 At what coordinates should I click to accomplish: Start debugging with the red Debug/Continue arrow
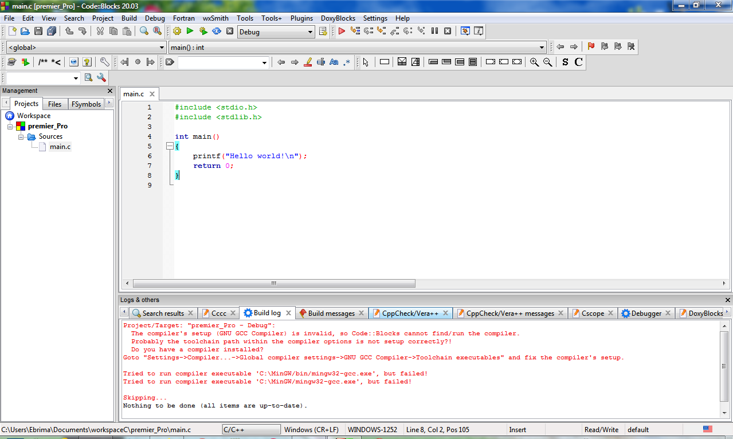click(340, 32)
